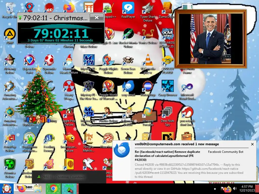
Task: Click the Thunderbird logo in the notification
Action: point(122,150)
